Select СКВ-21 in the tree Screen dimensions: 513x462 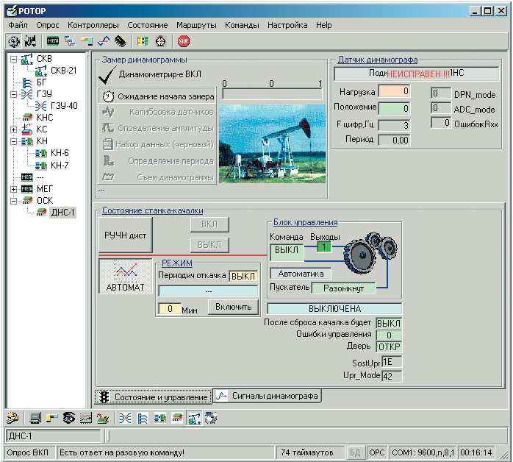click(x=64, y=71)
